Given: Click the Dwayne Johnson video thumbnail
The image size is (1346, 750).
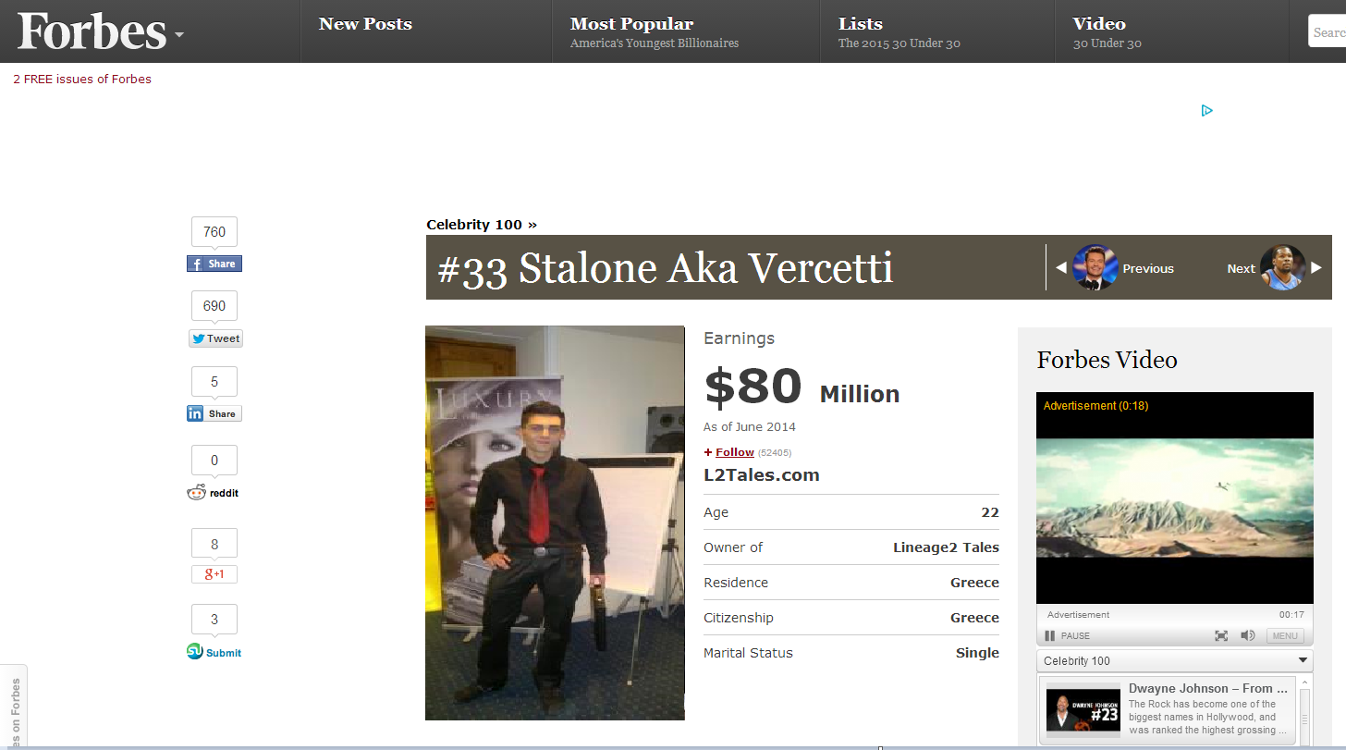Looking at the screenshot, I should (x=1083, y=710).
